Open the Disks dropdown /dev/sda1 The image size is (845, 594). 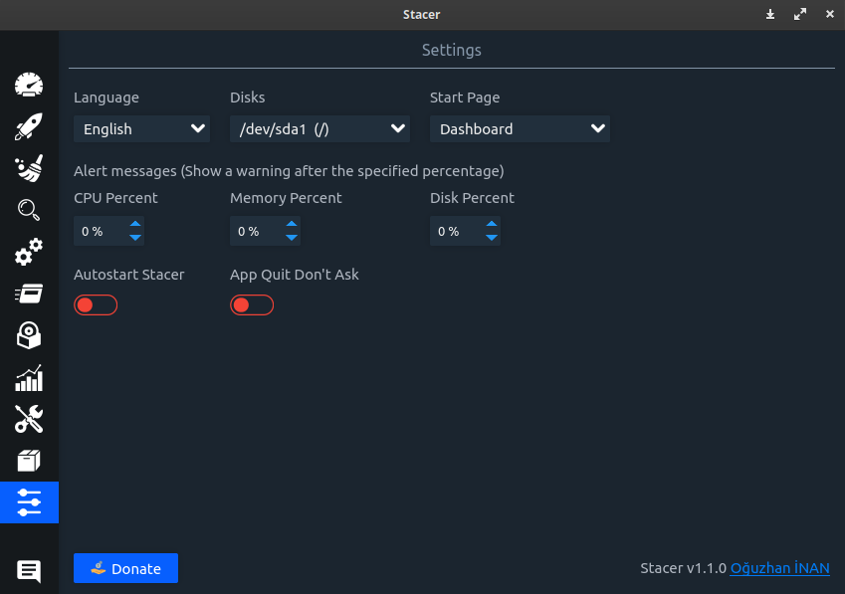click(320, 128)
